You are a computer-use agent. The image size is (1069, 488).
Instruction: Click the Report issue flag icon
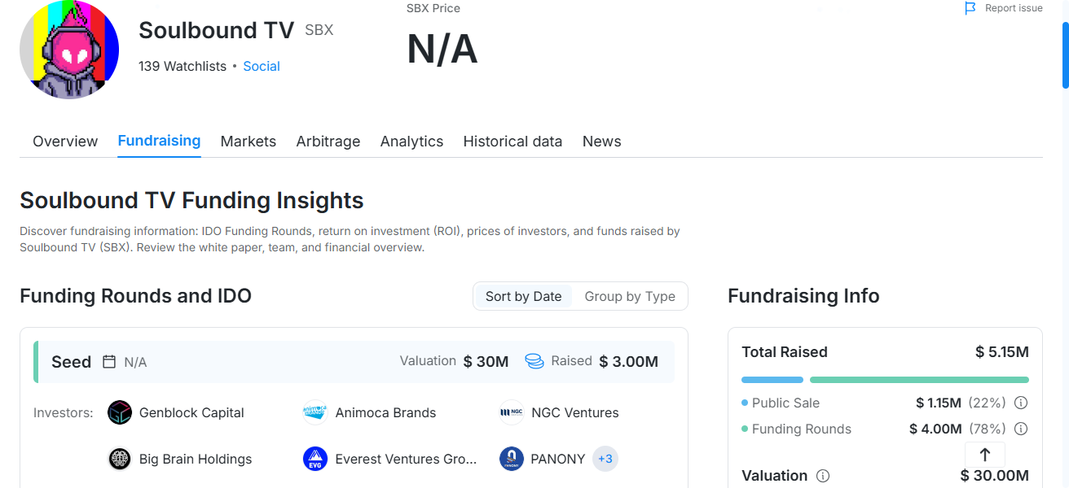pyautogui.click(x=970, y=8)
